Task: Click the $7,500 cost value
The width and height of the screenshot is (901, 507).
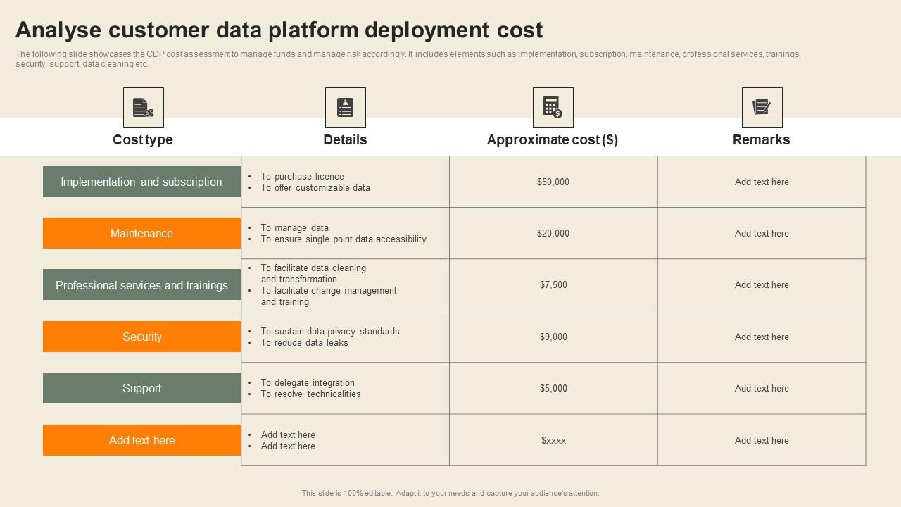Action: pos(553,285)
